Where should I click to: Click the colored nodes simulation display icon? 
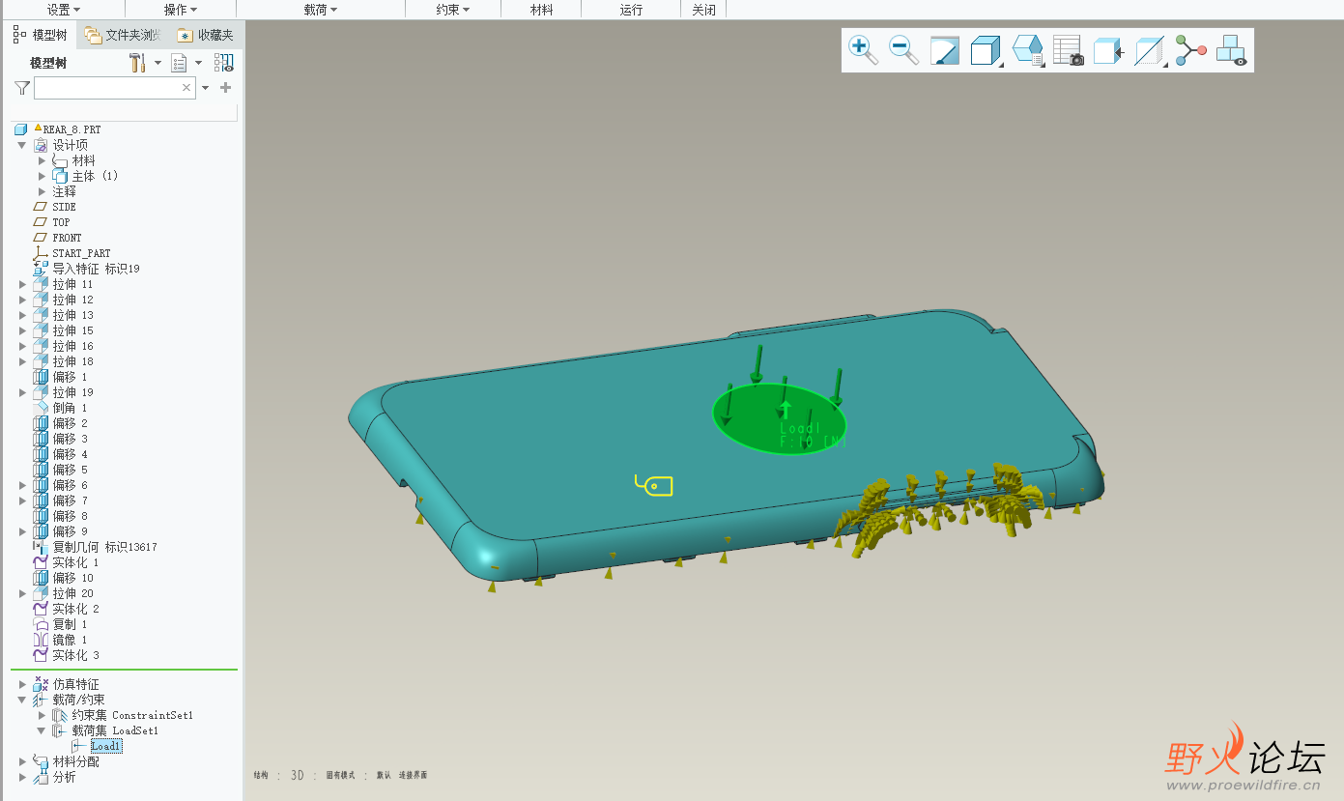(1190, 50)
